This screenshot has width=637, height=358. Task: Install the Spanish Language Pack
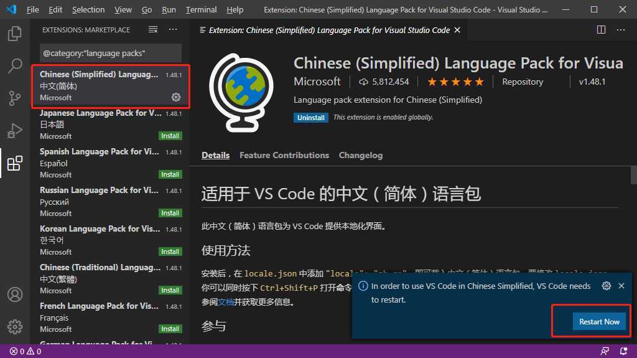(x=170, y=174)
